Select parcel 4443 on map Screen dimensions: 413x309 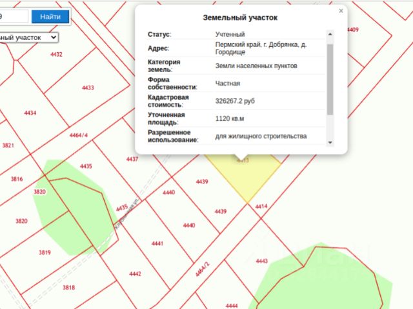point(262,261)
